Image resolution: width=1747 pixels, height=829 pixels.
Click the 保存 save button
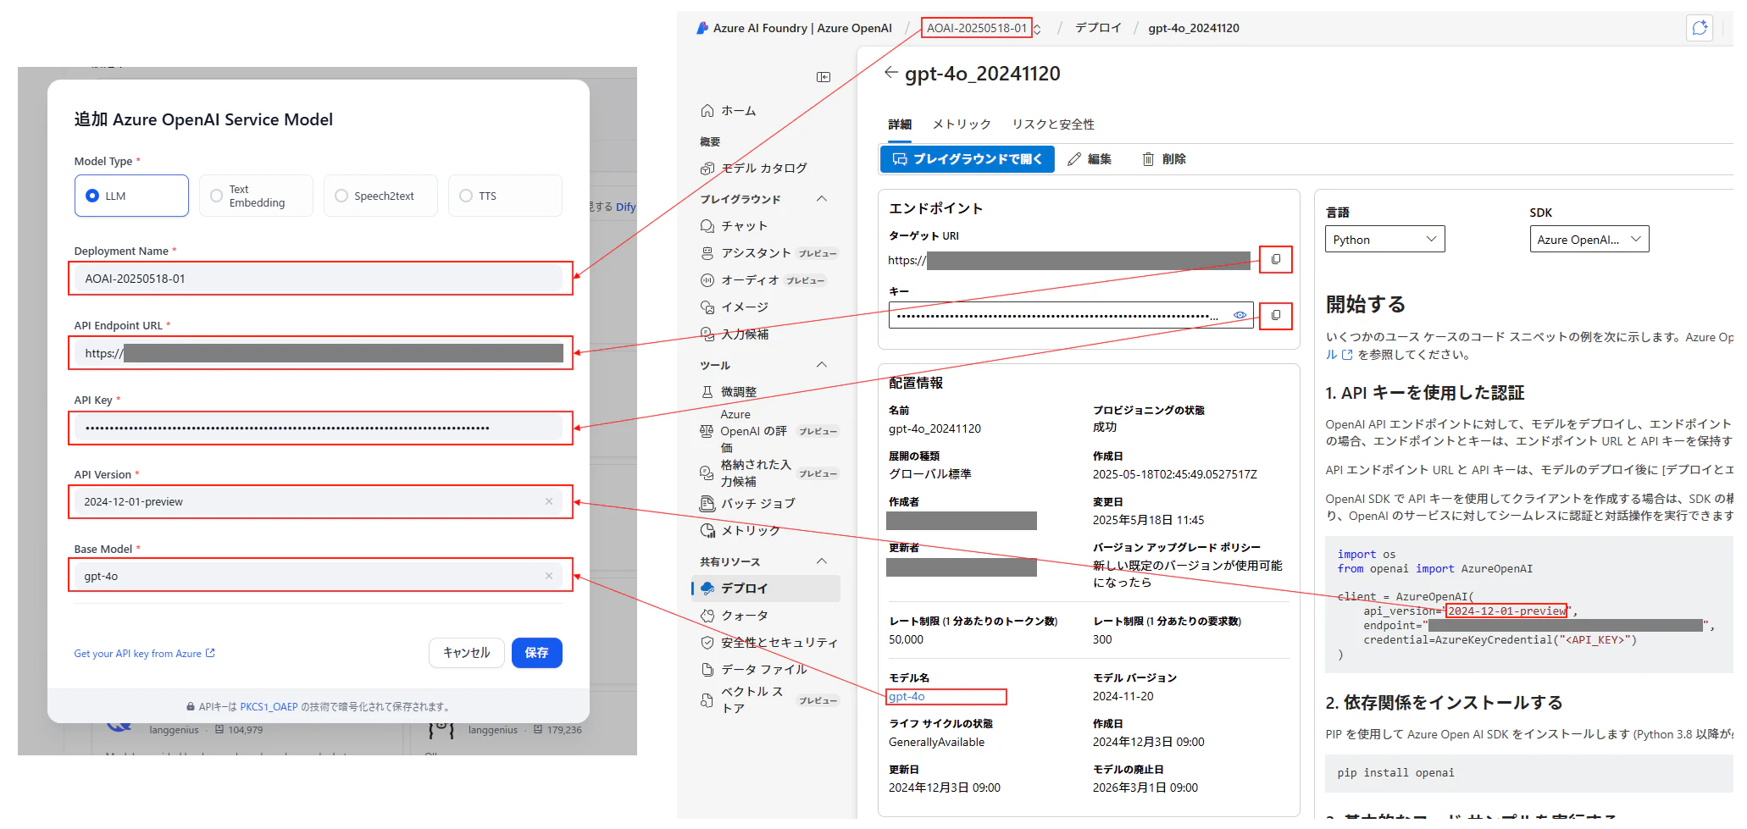[536, 653]
